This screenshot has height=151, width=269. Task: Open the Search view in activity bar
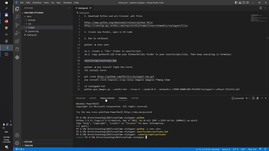17,17
